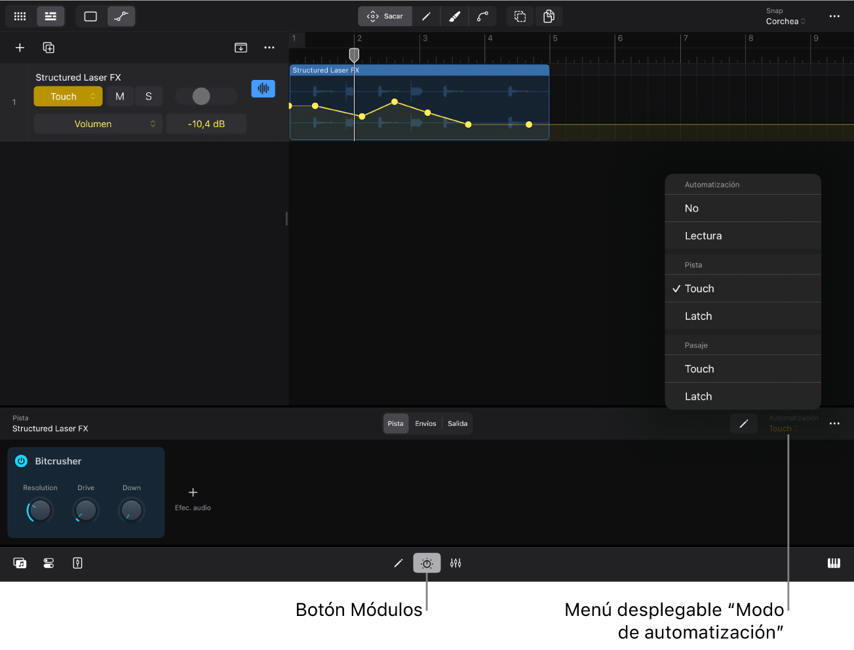Open the track Touch automation mode dropdown
Image resolution: width=854 pixels, height=650 pixels.
pyautogui.click(x=68, y=96)
